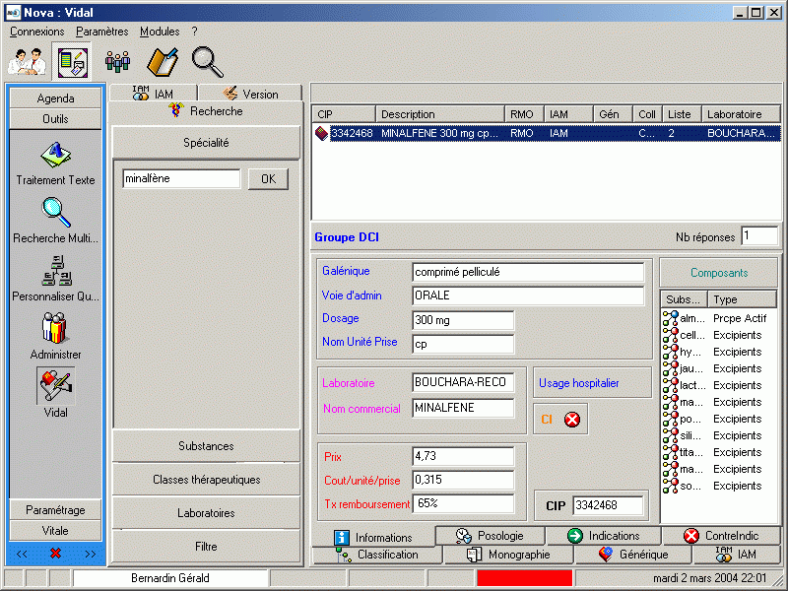Click the Composants button
Viewport: 788px width, 591px height.
[x=718, y=273]
